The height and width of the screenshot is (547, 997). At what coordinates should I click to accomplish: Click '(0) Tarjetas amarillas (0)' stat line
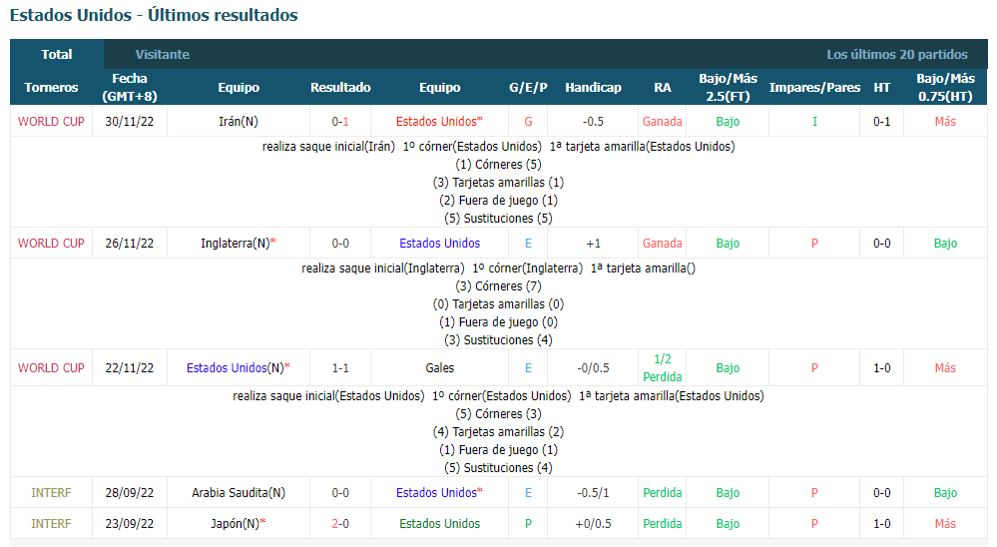(498, 304)
